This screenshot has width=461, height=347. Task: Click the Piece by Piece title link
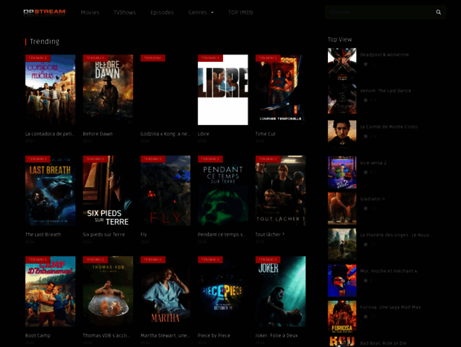pyautogui.click(x=214, y=336)
